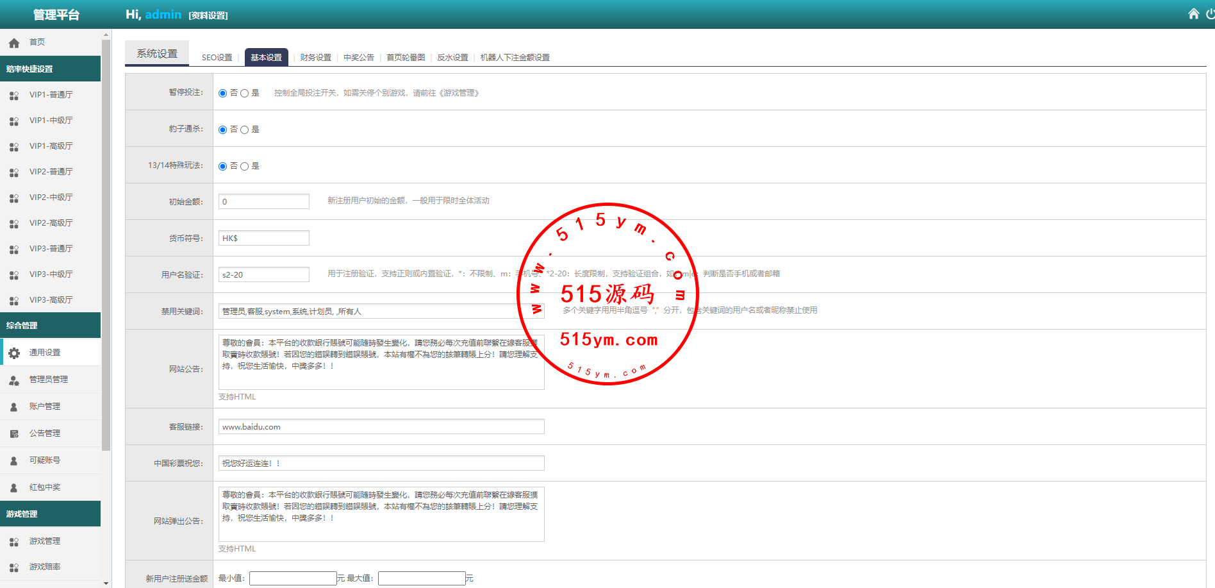Click the sidebar vertical scrollbar
This screenshot has width=1215, height=588.
[106, 244]
